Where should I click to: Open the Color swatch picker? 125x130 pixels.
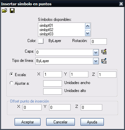click(41, 41)
